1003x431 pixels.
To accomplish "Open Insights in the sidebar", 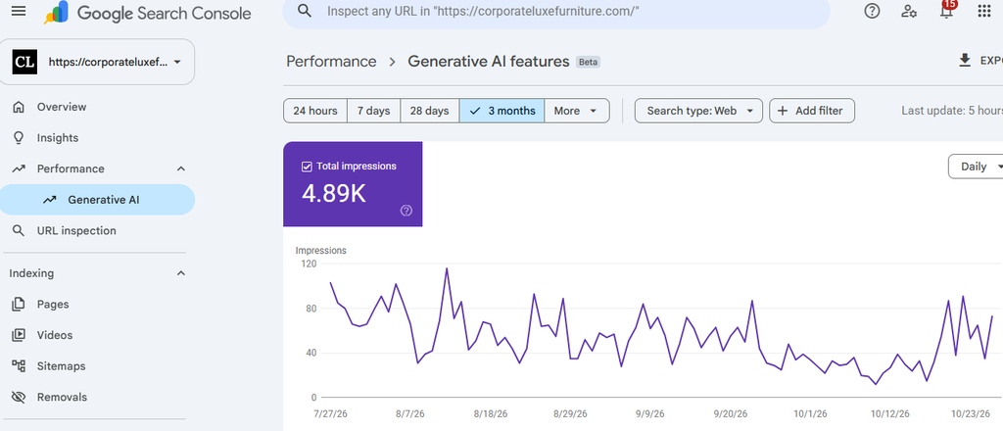I will (x=97, y=138).
